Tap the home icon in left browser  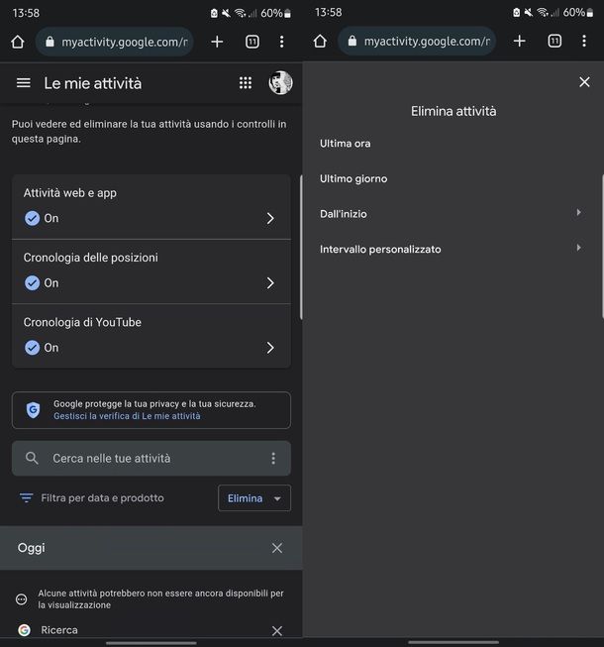coord(17,42)
